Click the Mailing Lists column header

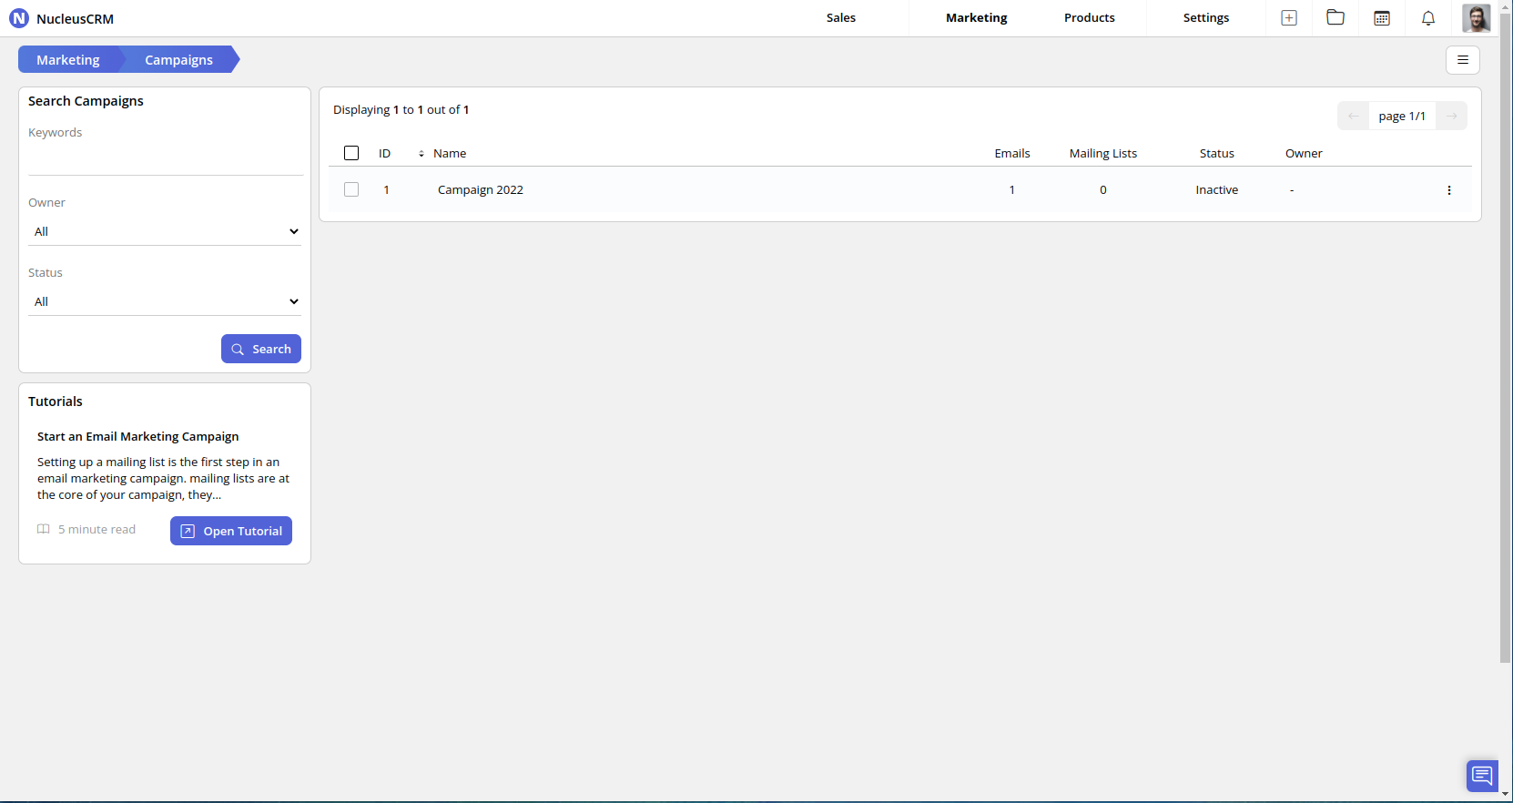(1103, 154)
